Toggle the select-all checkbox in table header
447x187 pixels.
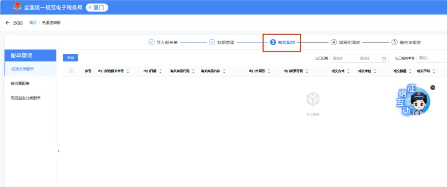(71, 71)
